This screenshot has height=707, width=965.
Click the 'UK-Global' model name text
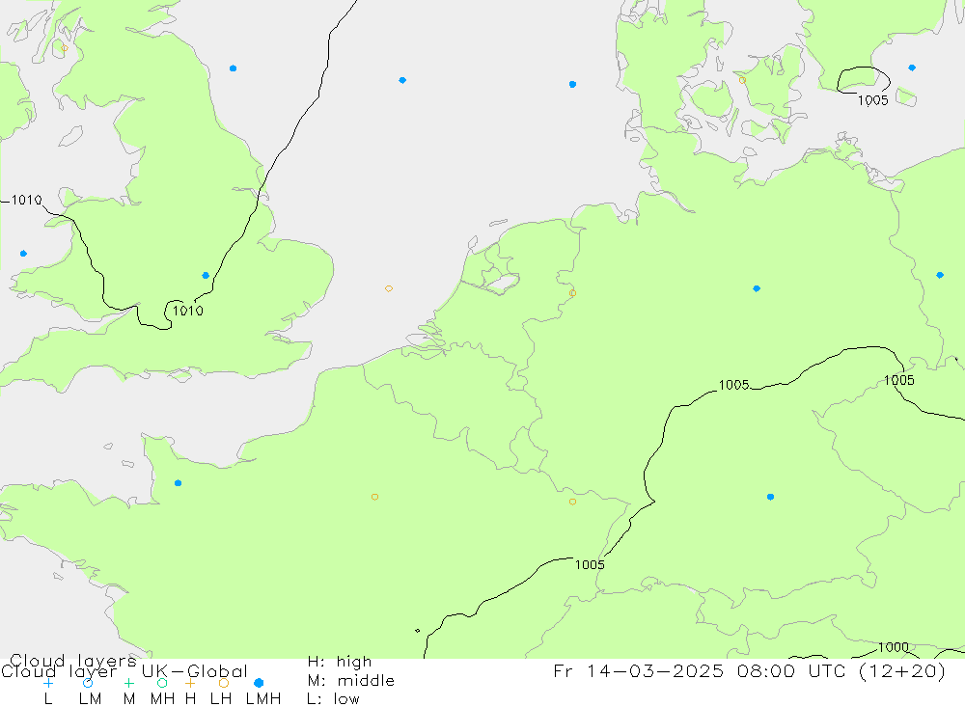(195, 671)
